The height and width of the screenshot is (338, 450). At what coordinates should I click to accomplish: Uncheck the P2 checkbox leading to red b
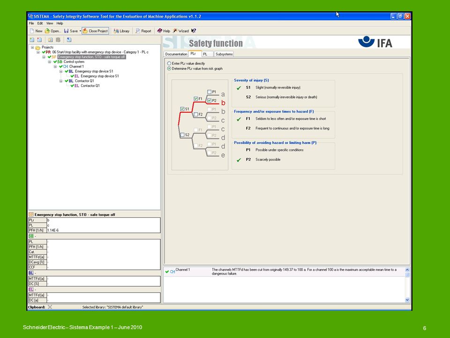point(209,100)
